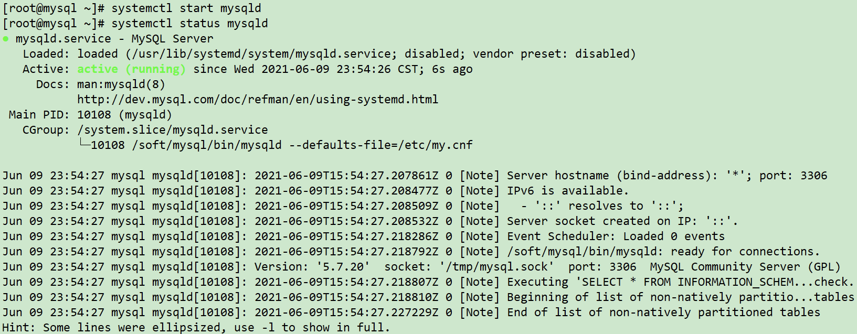Image resolution: width=857 pixels, height=334 pixels.
Task: Click the MySQL systemd documentation URL
Action: 258,100
